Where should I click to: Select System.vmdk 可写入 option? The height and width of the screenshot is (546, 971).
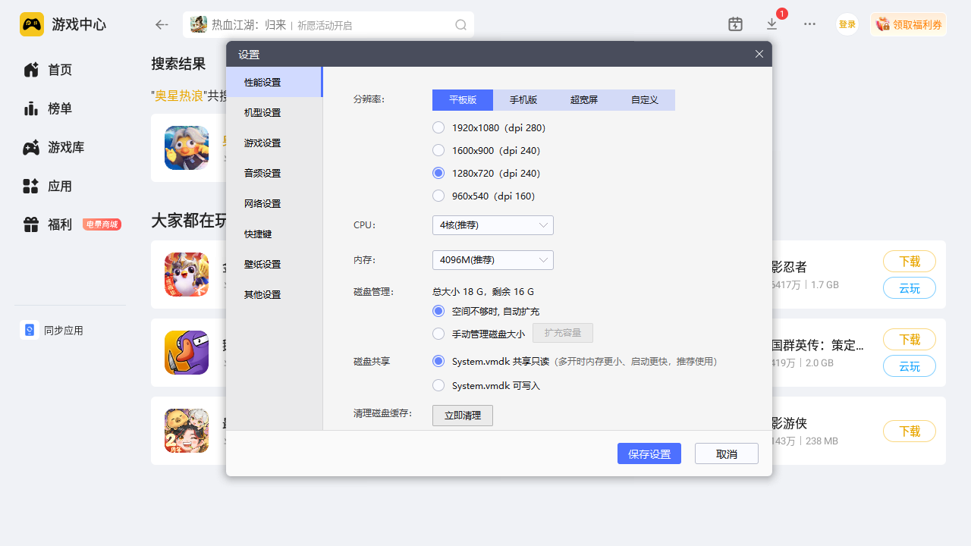438,385
